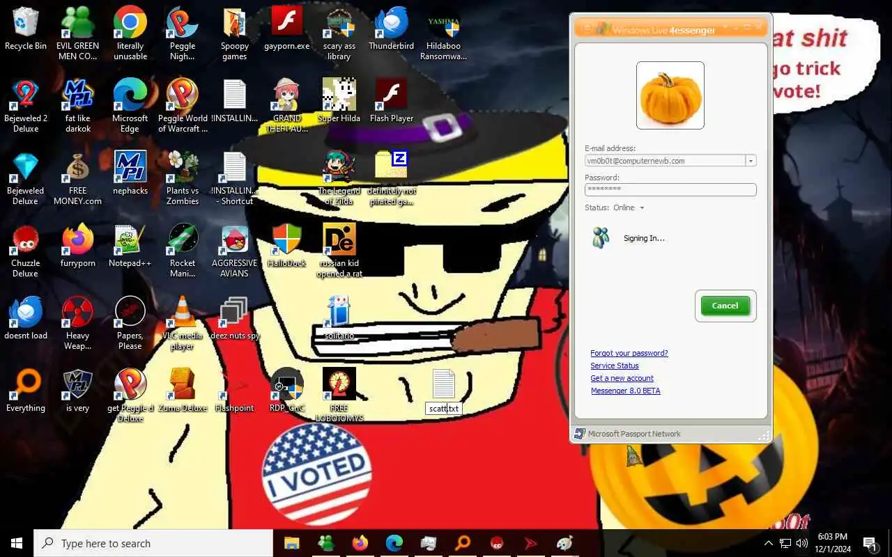The width and height of the screenshot is (892, 557).
Task: Click the Rocket Mania desktop icon
Action: [183, 250]
